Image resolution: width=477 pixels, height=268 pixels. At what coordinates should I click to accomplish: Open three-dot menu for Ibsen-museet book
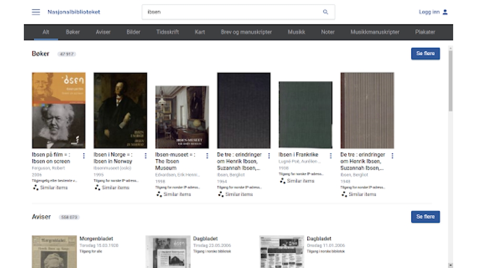click(x=207, y=156)
